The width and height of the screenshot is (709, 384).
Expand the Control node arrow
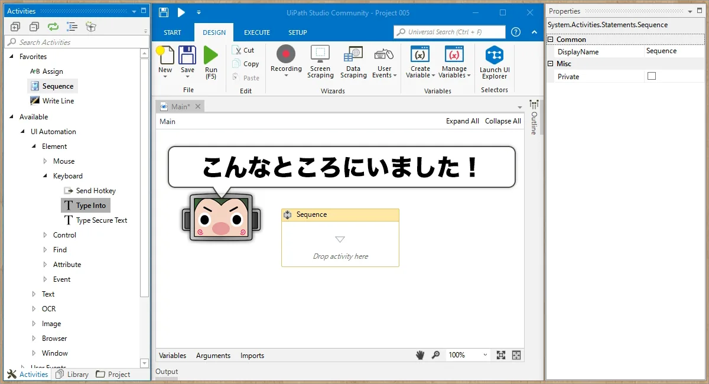tap(45, 235)
